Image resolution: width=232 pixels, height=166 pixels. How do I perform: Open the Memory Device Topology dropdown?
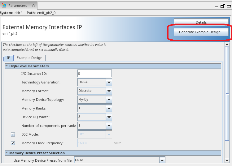tap(109, 100)
